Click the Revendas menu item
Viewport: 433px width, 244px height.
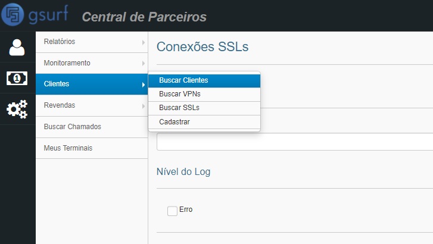coord(60,106)
